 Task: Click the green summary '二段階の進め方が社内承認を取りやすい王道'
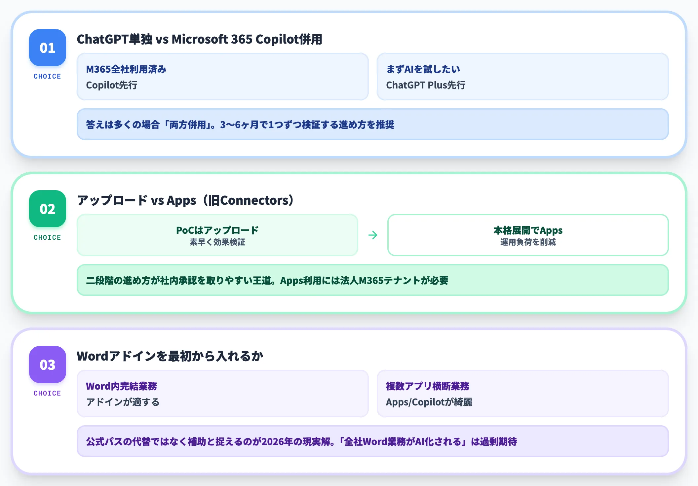tap(373, 280)
